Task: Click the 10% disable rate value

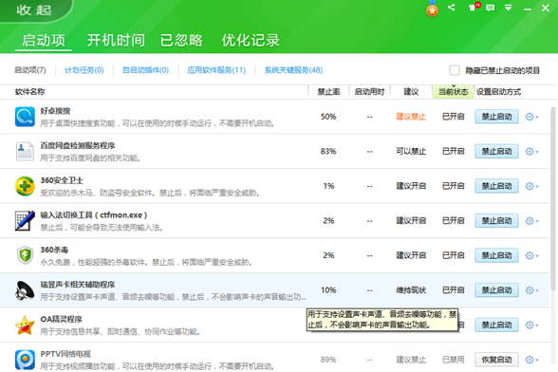Action: pyautogui.click(x=328, y=290)
